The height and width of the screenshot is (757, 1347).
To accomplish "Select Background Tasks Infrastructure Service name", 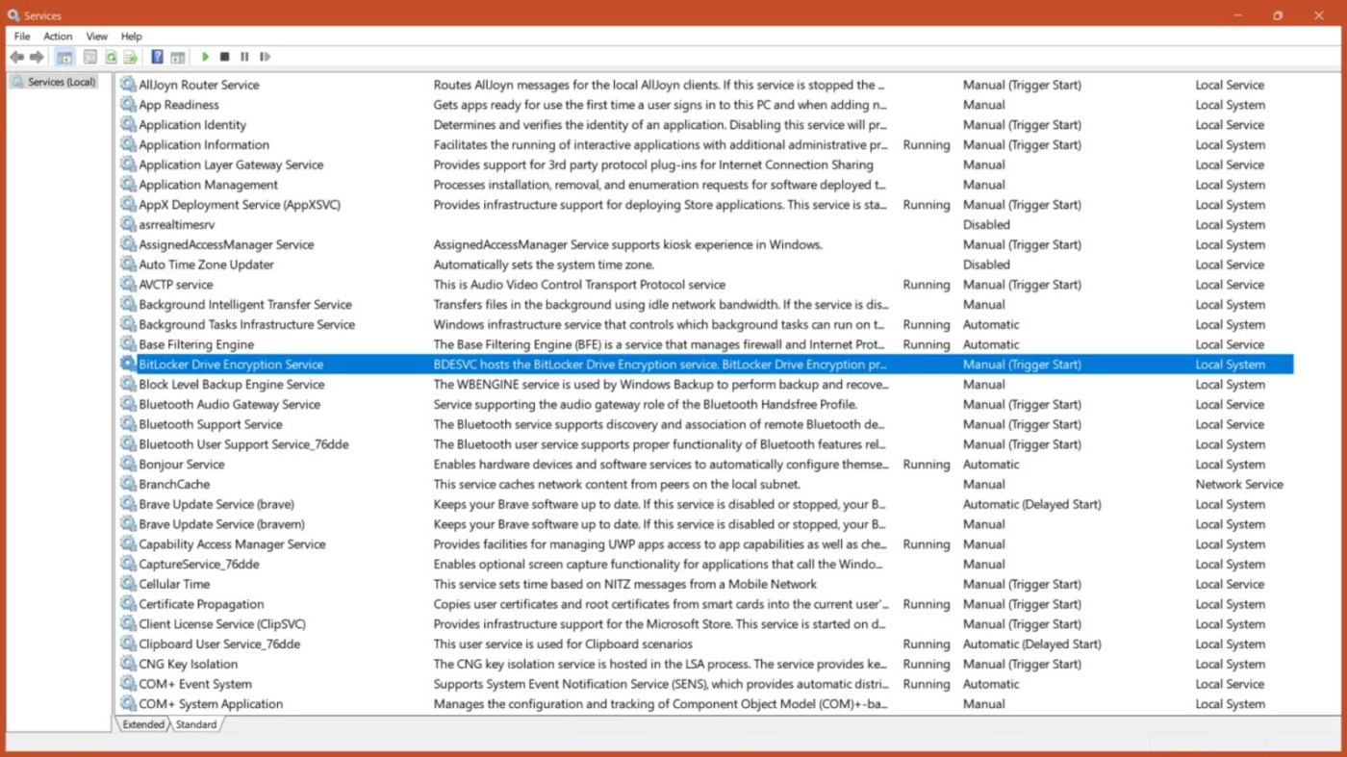I will coord(247,325).
